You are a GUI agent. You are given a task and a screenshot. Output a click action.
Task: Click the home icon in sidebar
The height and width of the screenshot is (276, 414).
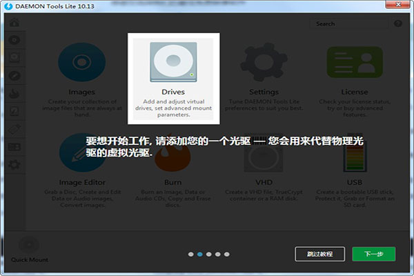13,23
